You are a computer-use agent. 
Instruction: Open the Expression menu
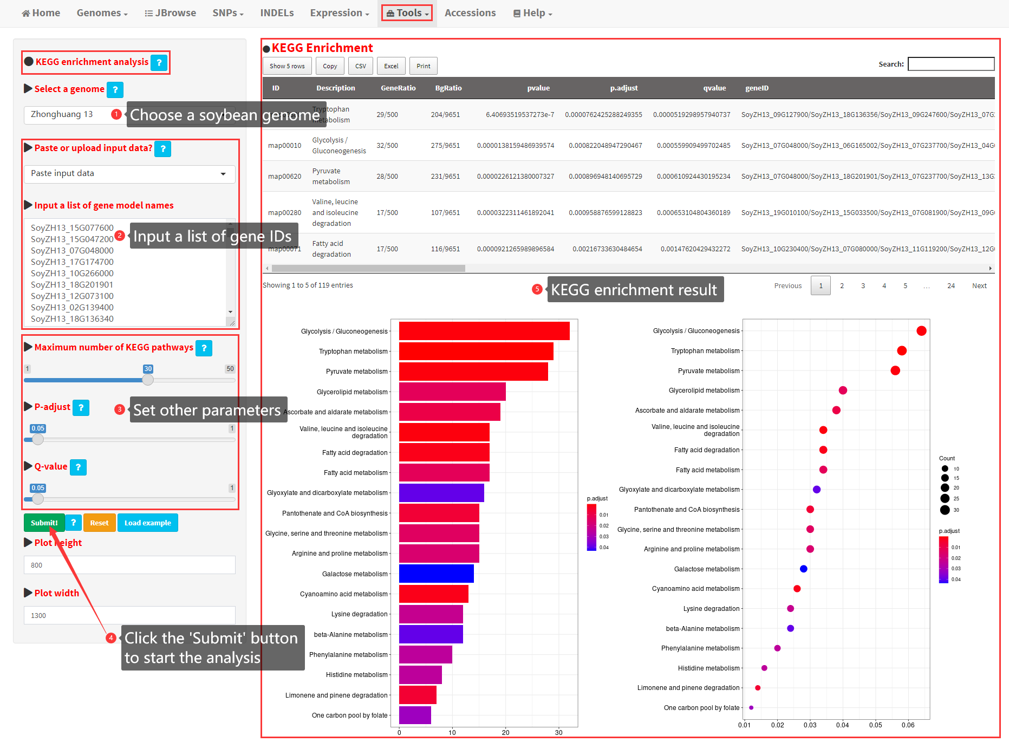pos(339,13)
